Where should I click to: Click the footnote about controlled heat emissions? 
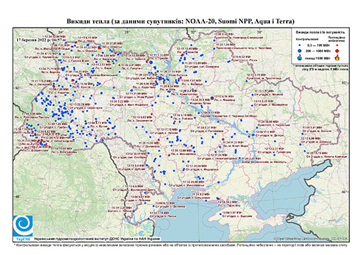[x=180, y=245]
